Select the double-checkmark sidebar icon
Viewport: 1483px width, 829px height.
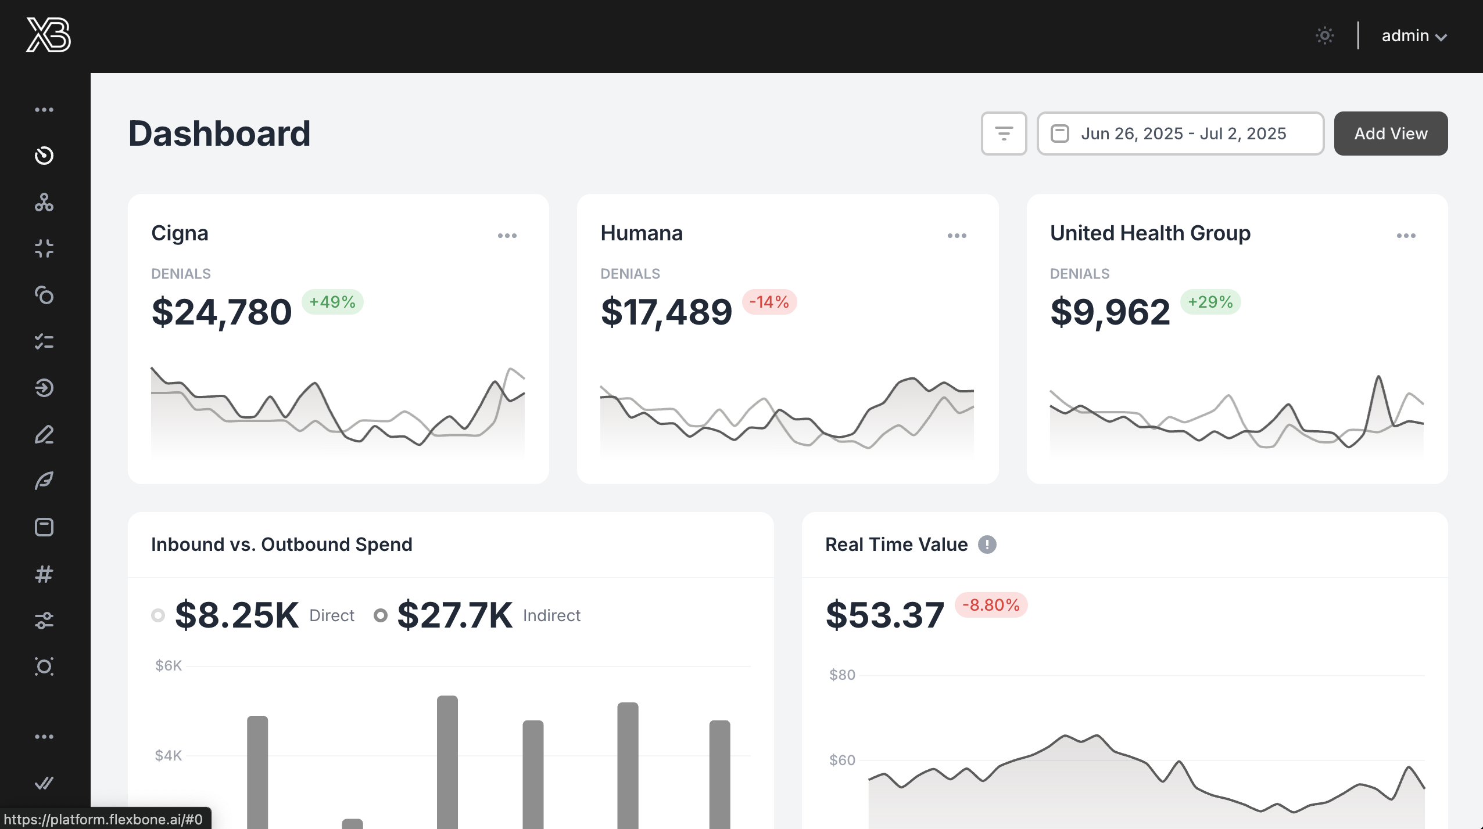pyautogui.click(x=44, y=783)
